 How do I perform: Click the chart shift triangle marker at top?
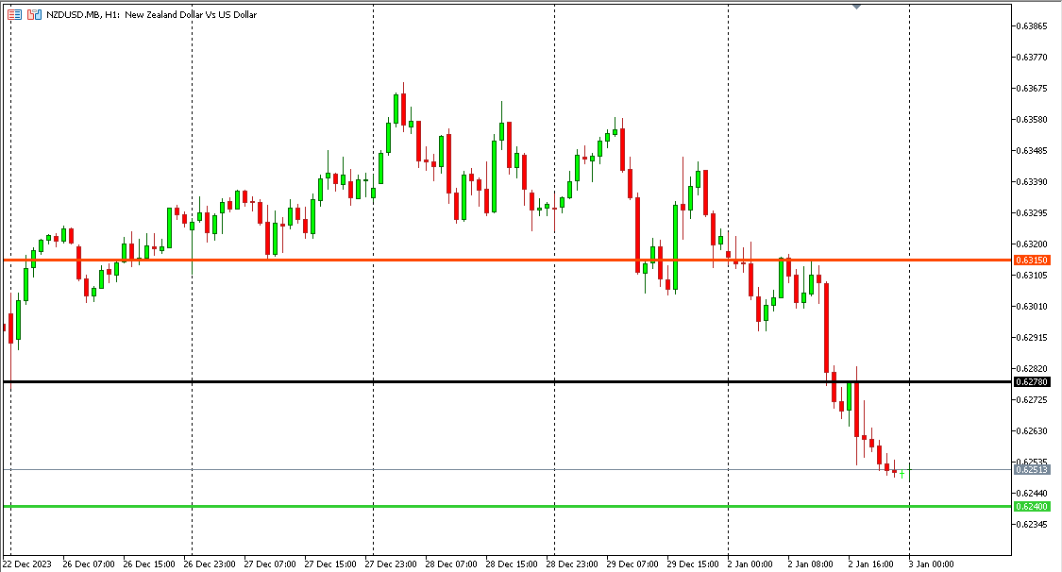856,7
